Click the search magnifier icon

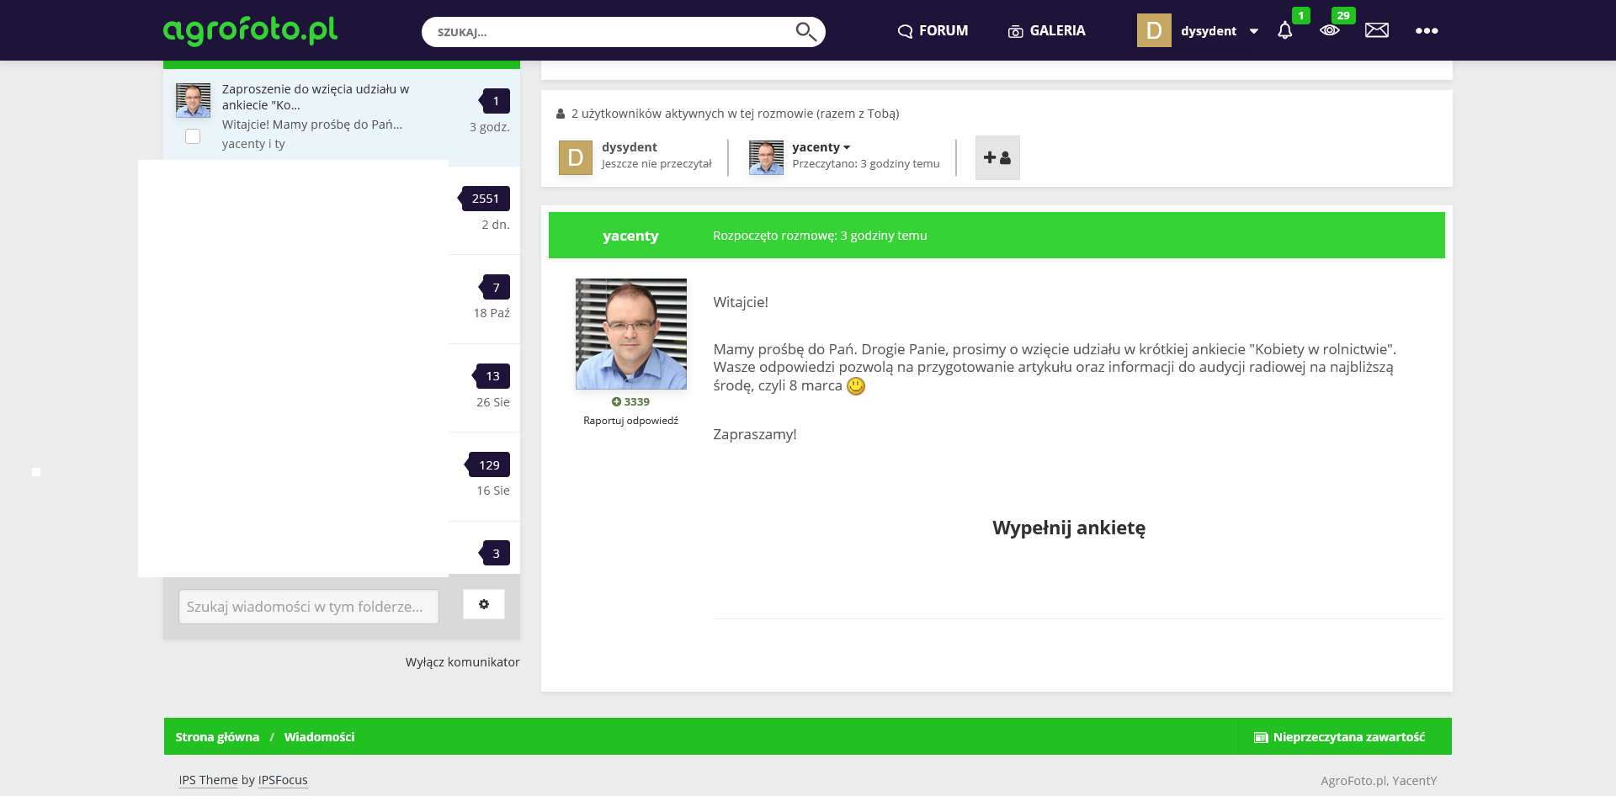point(805,32)
